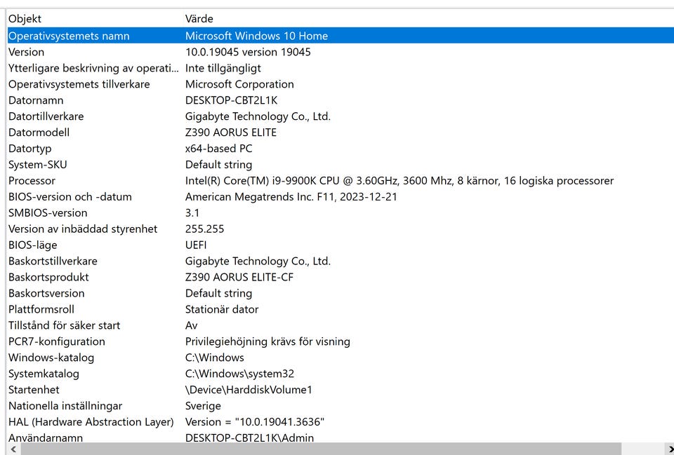Screen dimensions: 674x455
Task: Select the BIOS-läge UEFI row
Action: coord(32,245)
